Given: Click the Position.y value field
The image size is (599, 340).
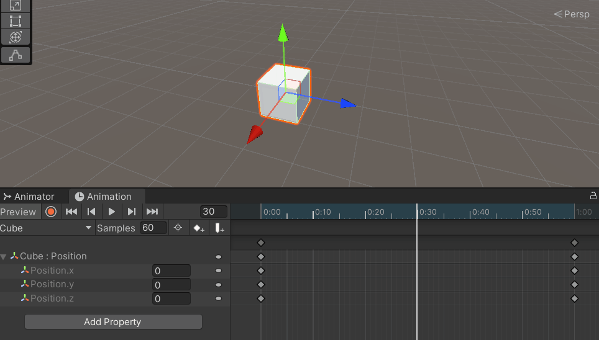Looking at the screenshot, I should 171,285.
